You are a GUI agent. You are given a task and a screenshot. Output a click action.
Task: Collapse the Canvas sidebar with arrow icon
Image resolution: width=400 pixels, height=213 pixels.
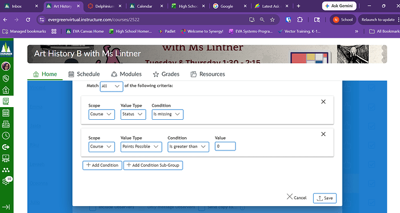click(6, 207)
